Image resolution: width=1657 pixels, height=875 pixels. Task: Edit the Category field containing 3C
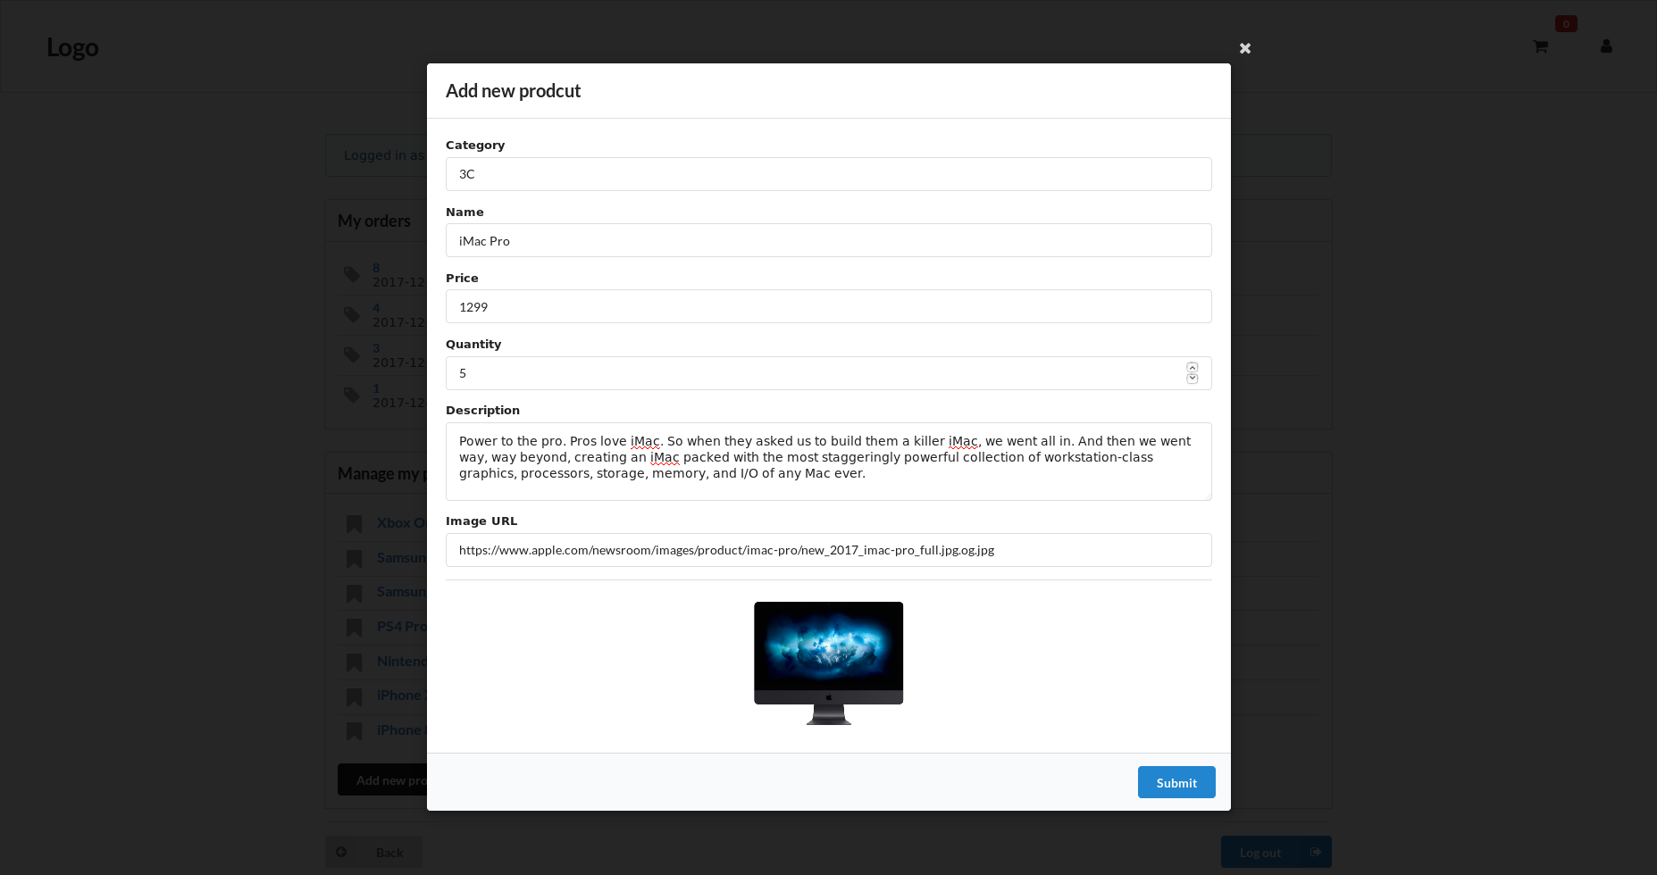pos(828,174)
